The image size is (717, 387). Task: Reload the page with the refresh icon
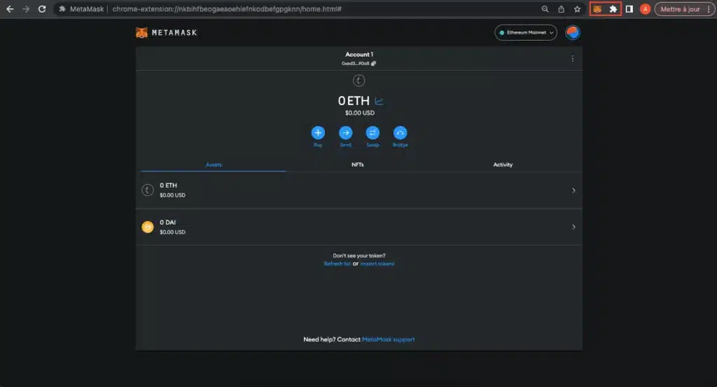click(41, 8)
